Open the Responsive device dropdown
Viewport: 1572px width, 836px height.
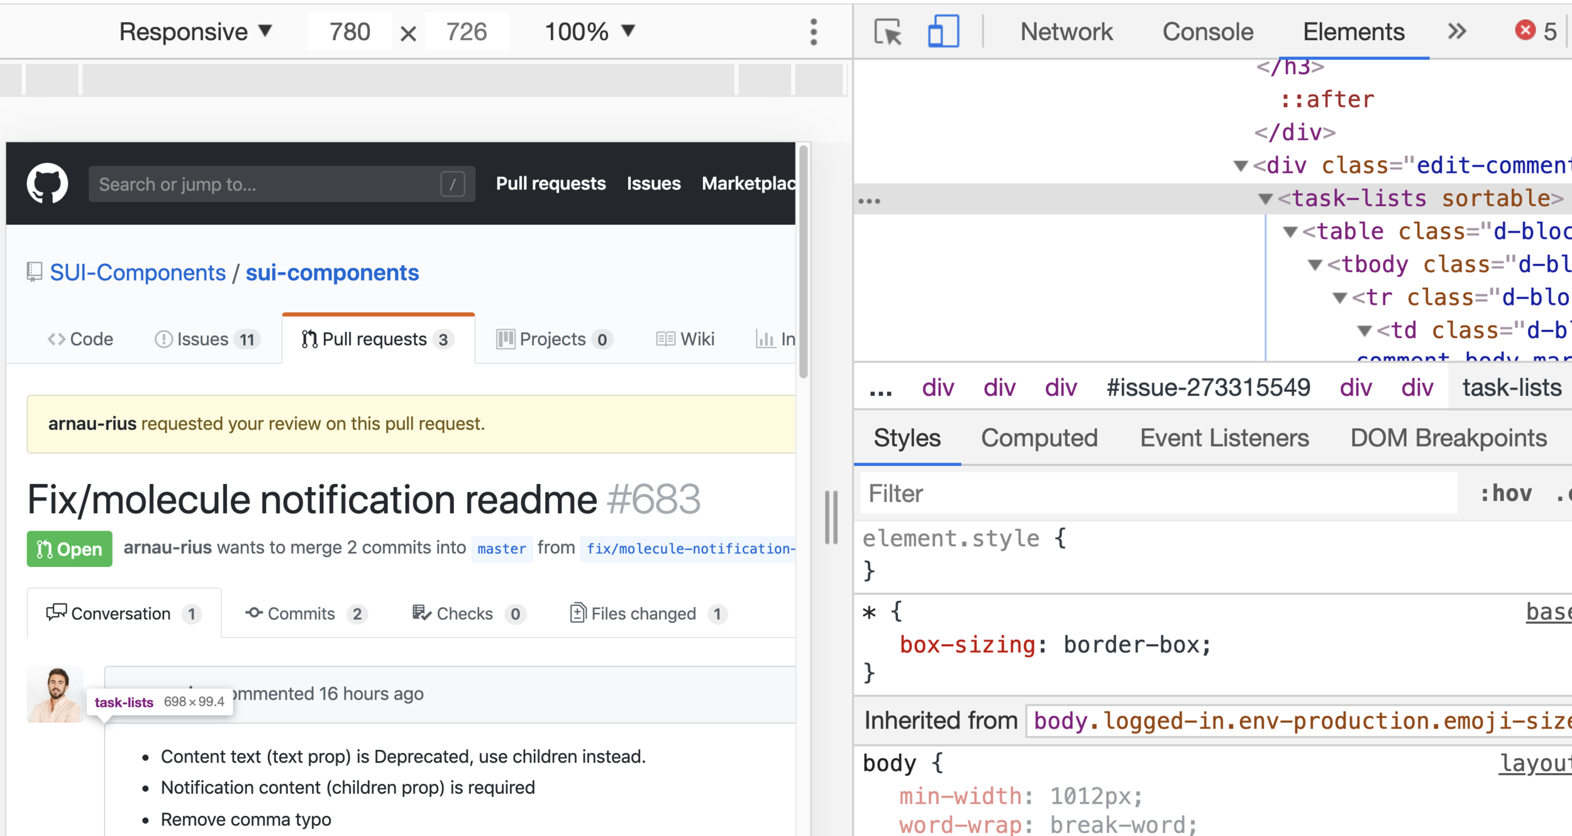click(195, 31)
